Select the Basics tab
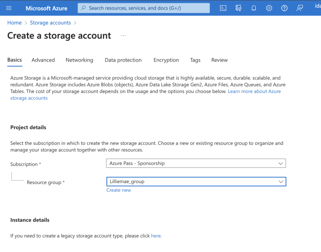321x252 pixels. pos(15,60)
